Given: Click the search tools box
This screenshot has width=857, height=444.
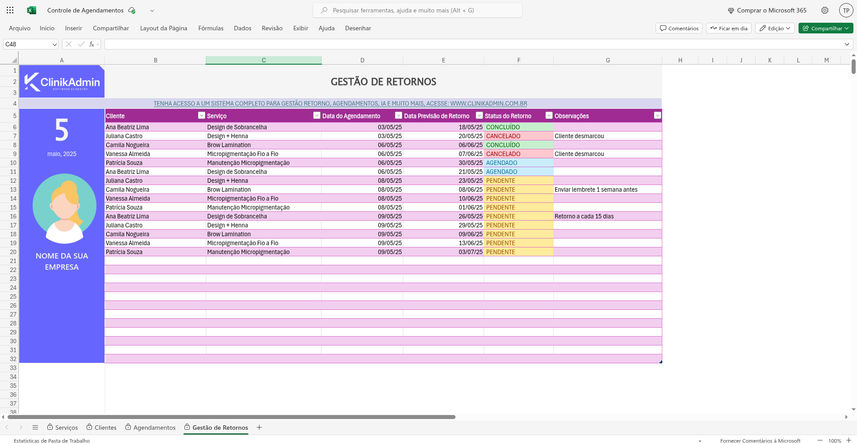Looking at the screenshot, I should [418, 10].
